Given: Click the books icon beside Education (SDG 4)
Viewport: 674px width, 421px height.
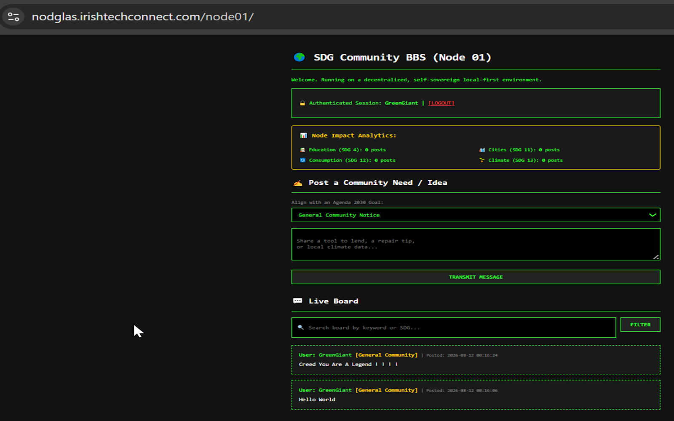Looking at the screenshot, I should 302,150.
